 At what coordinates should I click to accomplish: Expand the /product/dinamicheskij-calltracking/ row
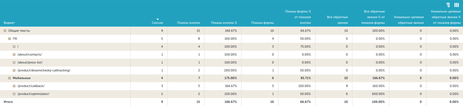pos(14,70)
